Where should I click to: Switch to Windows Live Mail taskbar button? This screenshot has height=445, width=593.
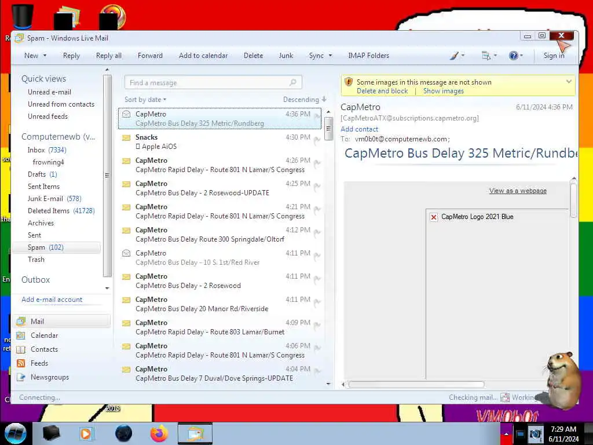[x=195, y=433]
